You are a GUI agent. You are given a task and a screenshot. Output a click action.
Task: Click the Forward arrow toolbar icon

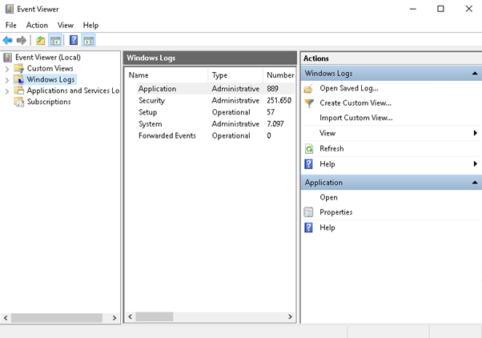[x=21, y=40]
